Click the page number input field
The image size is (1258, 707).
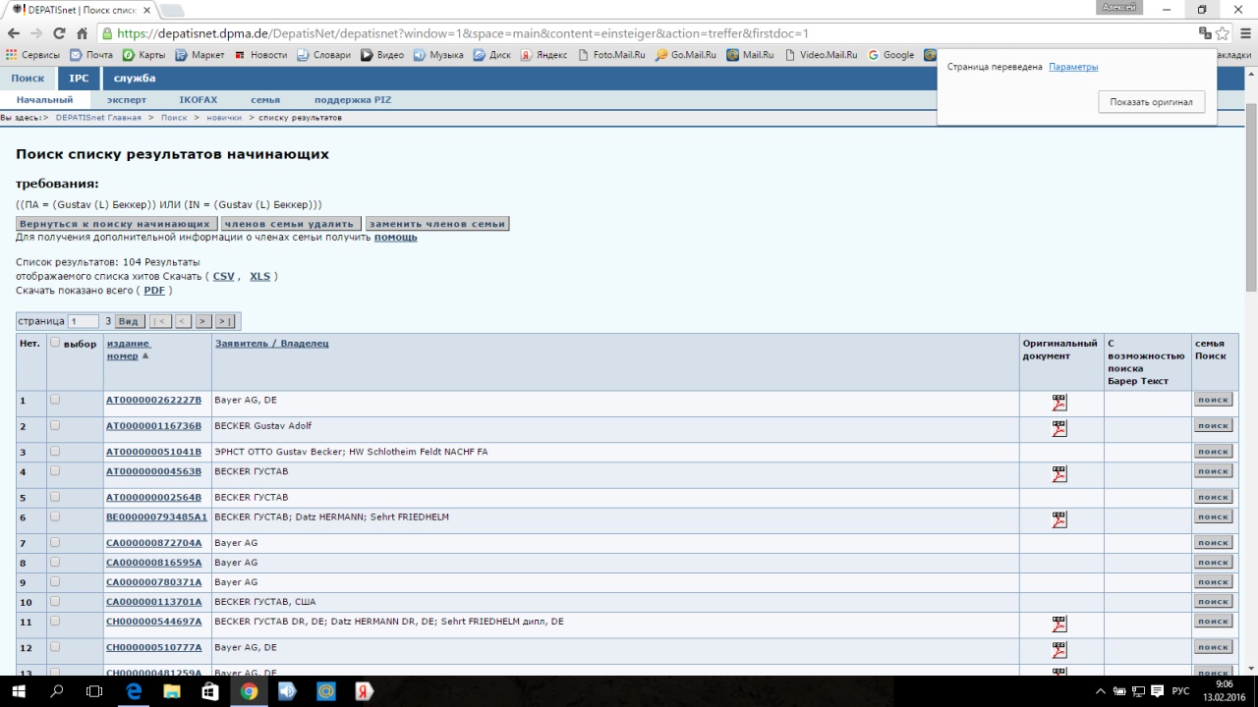(83, 321)
